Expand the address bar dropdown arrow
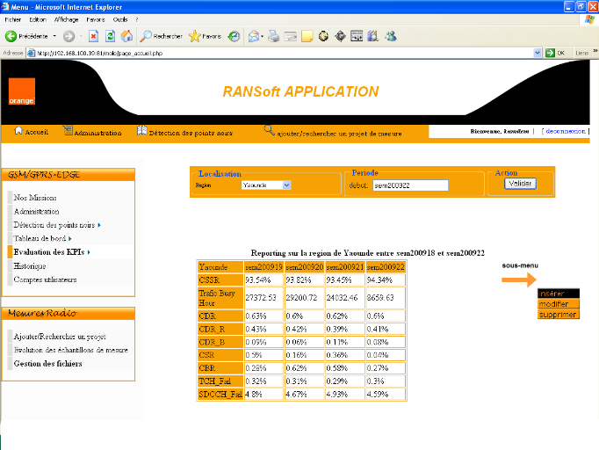This screenshot has height=450, width=599. tap(538, 53)
